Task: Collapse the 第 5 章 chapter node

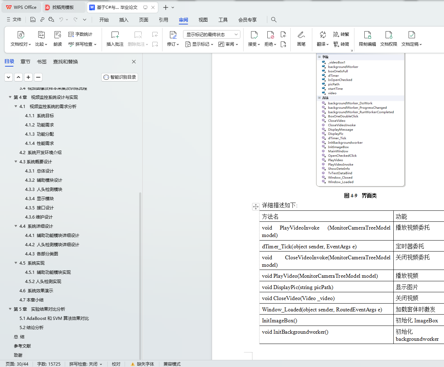Action: (x=10, y=309)
